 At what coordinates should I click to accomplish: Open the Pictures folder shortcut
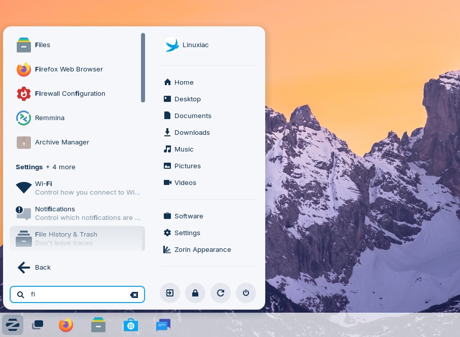[208, 166]
